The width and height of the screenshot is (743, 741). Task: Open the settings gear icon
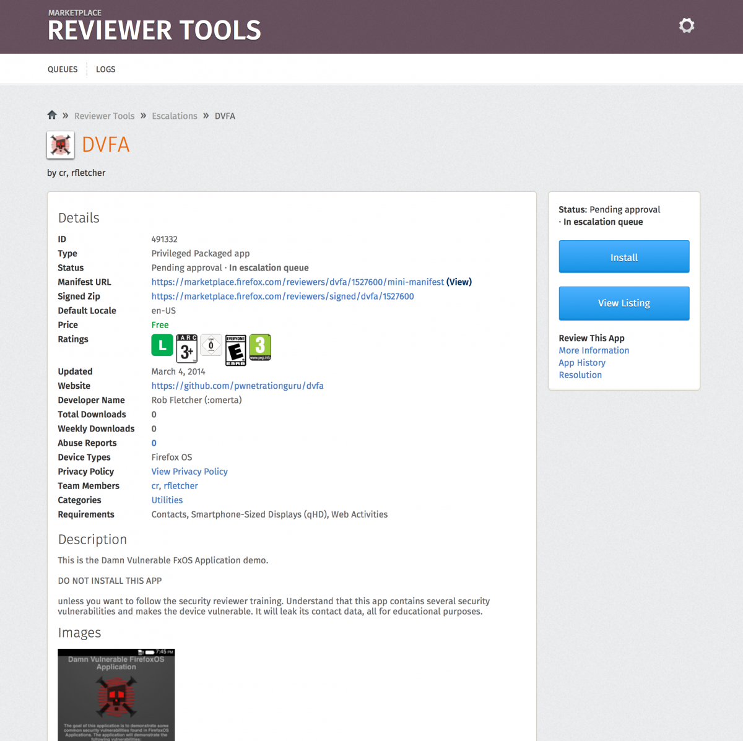pyautogui.click(x=686, y=25)
